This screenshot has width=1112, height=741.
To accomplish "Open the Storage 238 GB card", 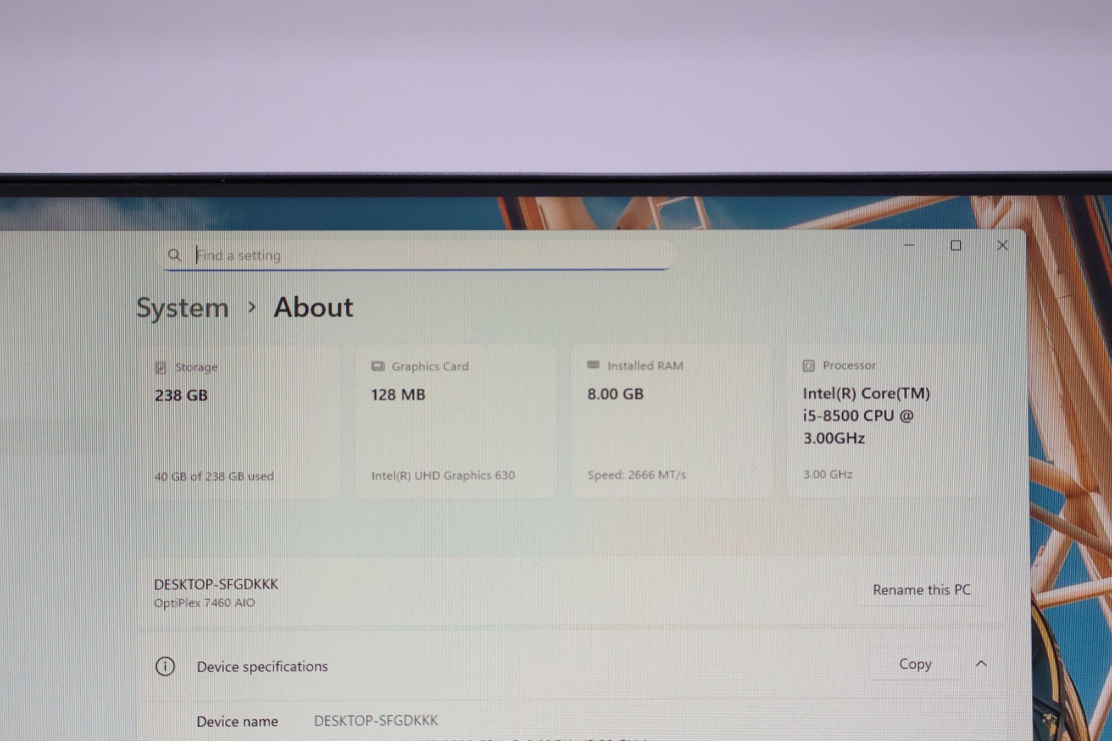I will [239, 422].
